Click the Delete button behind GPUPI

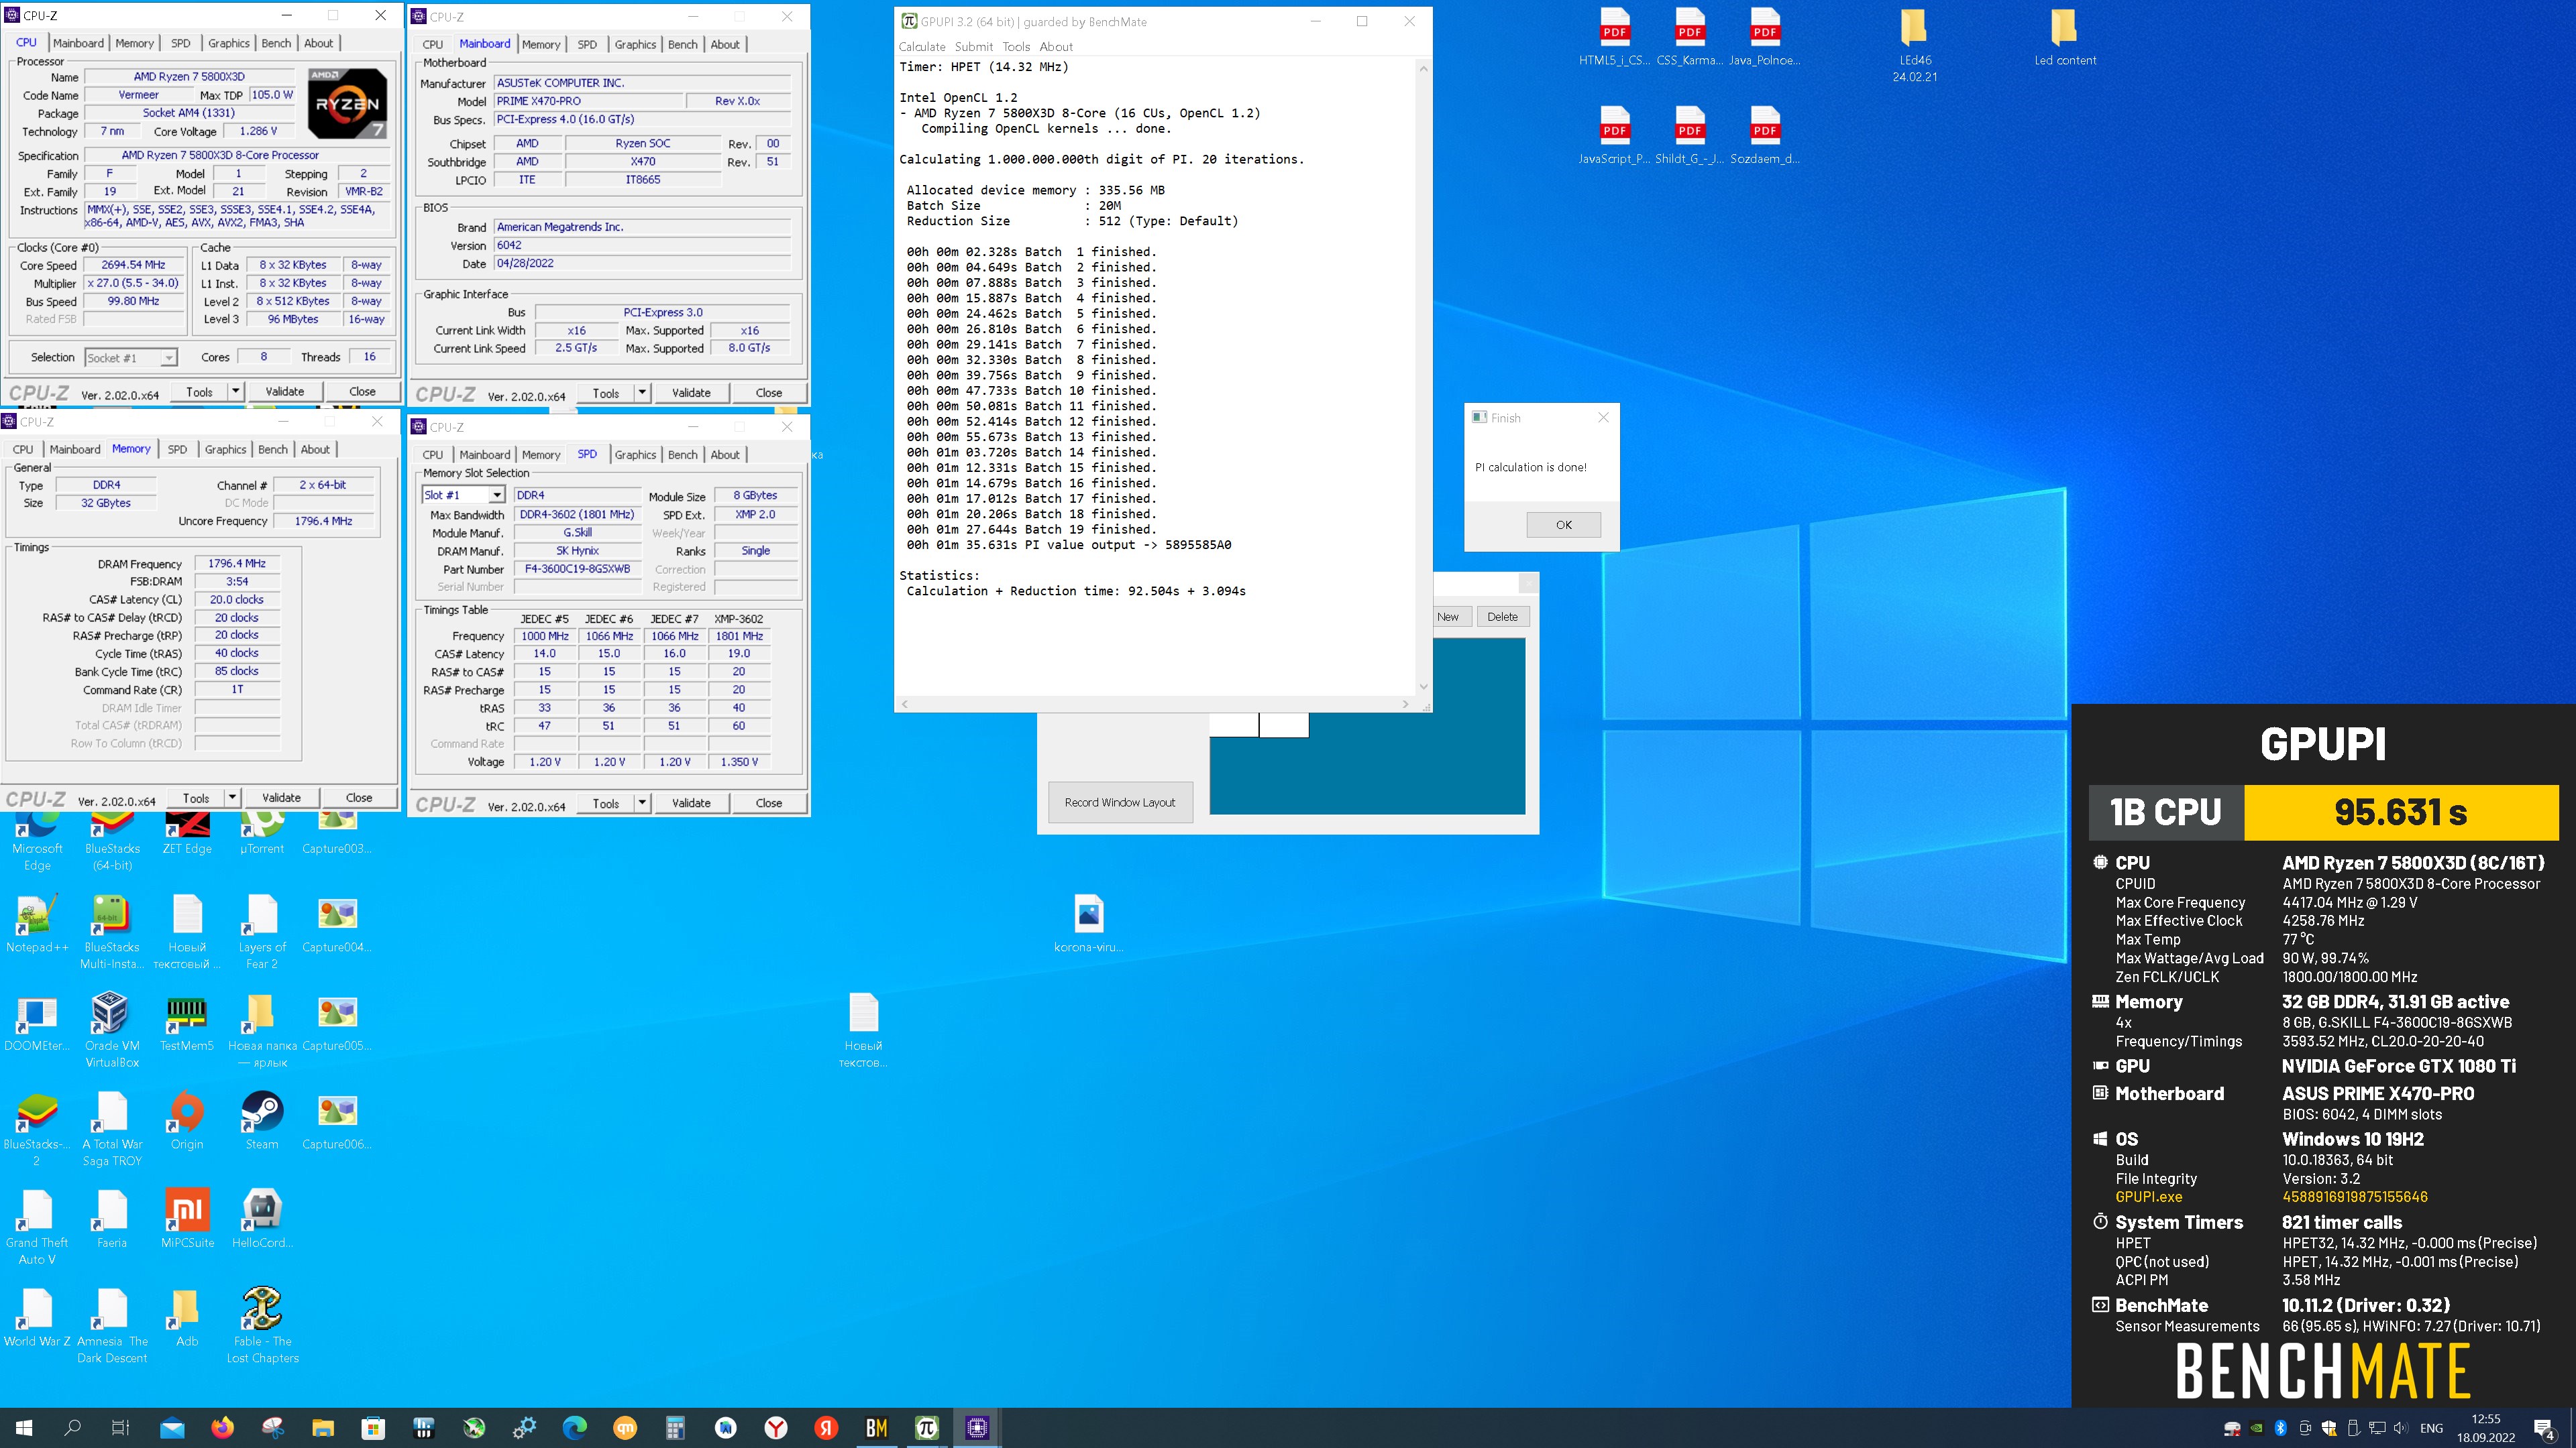[x=1502, y=617]
